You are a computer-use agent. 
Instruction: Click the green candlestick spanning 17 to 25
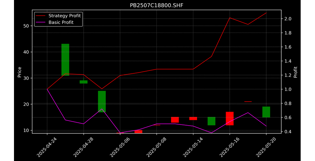[x=102, y=102]
